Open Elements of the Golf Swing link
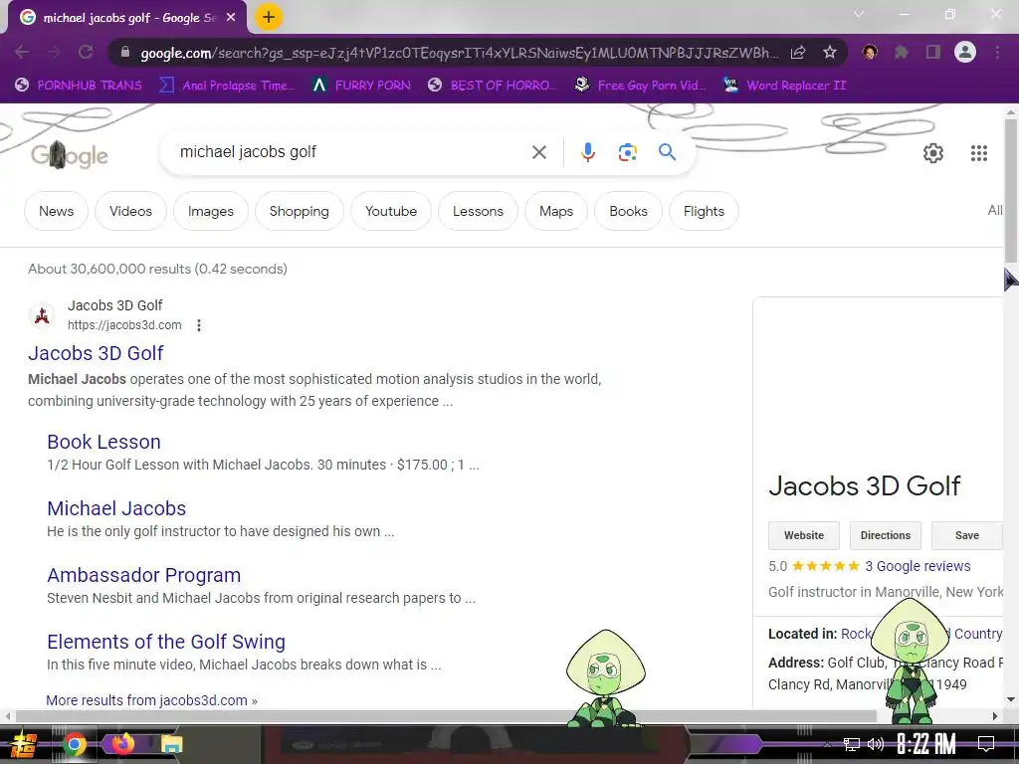The image size is (1019, 764). point(166,642)
